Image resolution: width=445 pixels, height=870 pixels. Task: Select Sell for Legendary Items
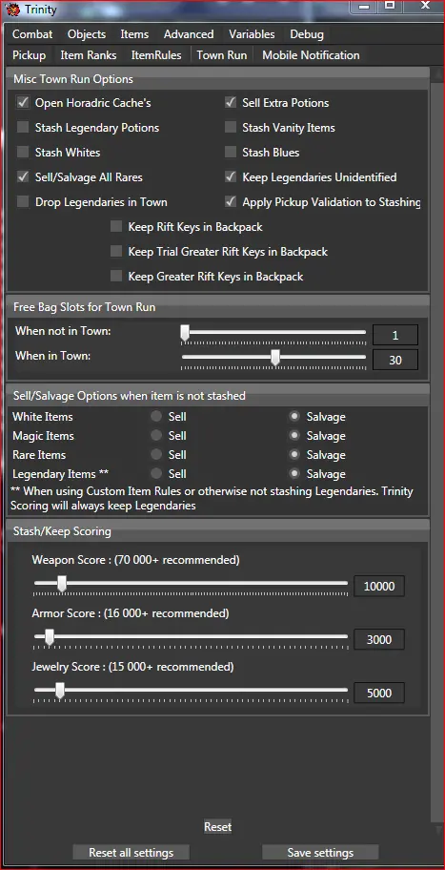(x=157, y=474)
